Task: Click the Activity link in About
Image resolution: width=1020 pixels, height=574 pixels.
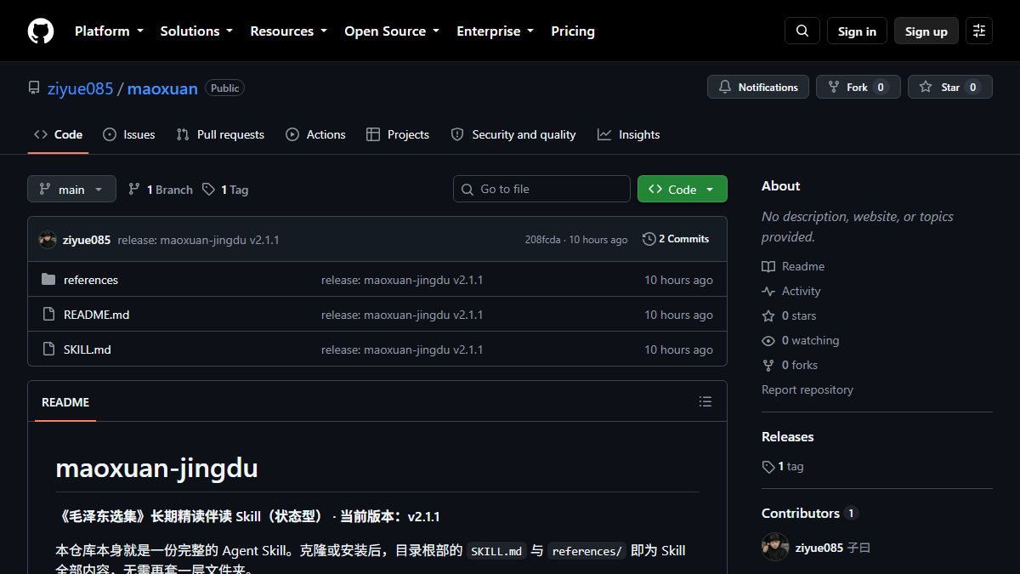Action: pos(791,291)
